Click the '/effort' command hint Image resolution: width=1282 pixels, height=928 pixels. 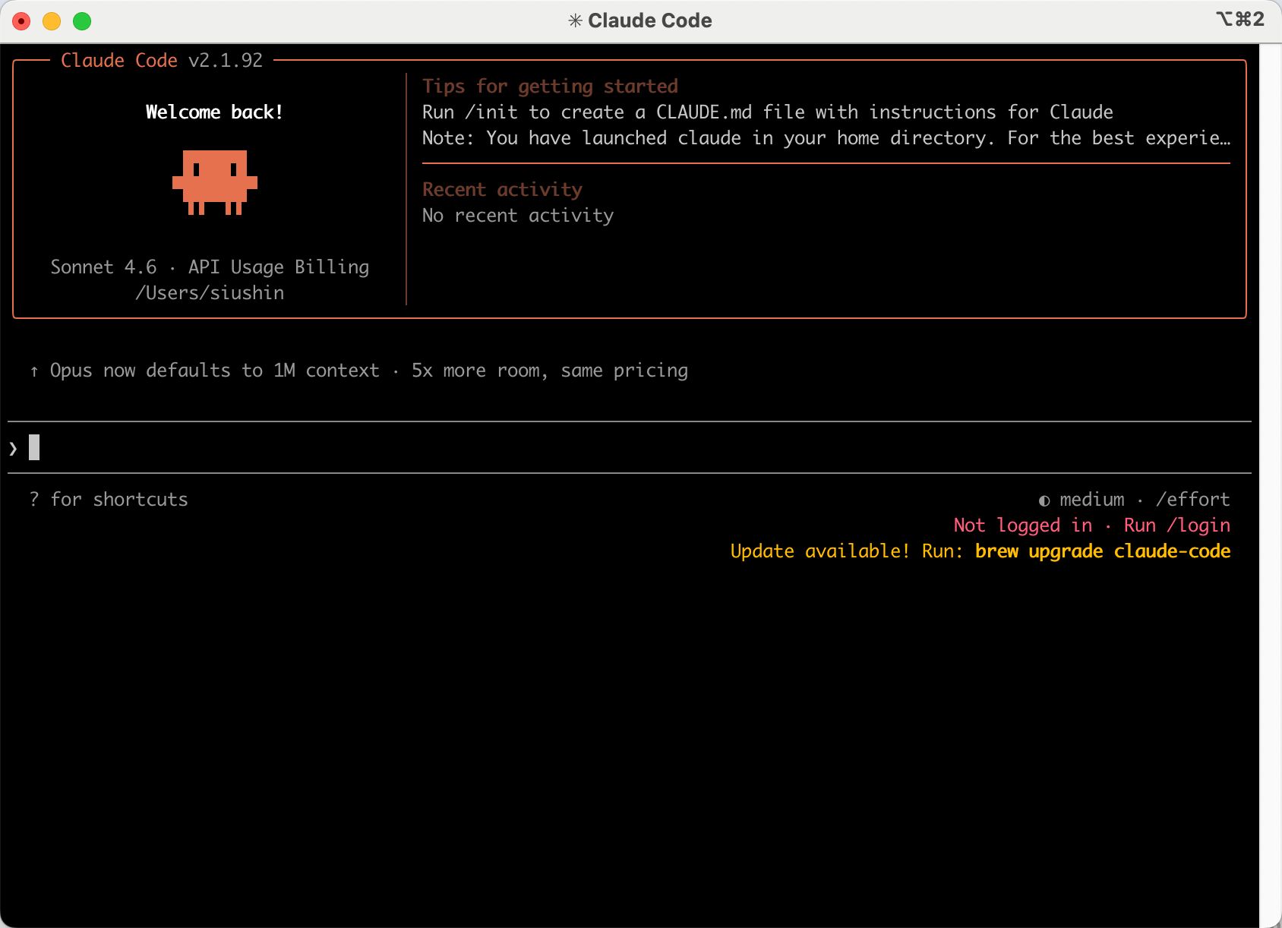(x=1193, y=500)
